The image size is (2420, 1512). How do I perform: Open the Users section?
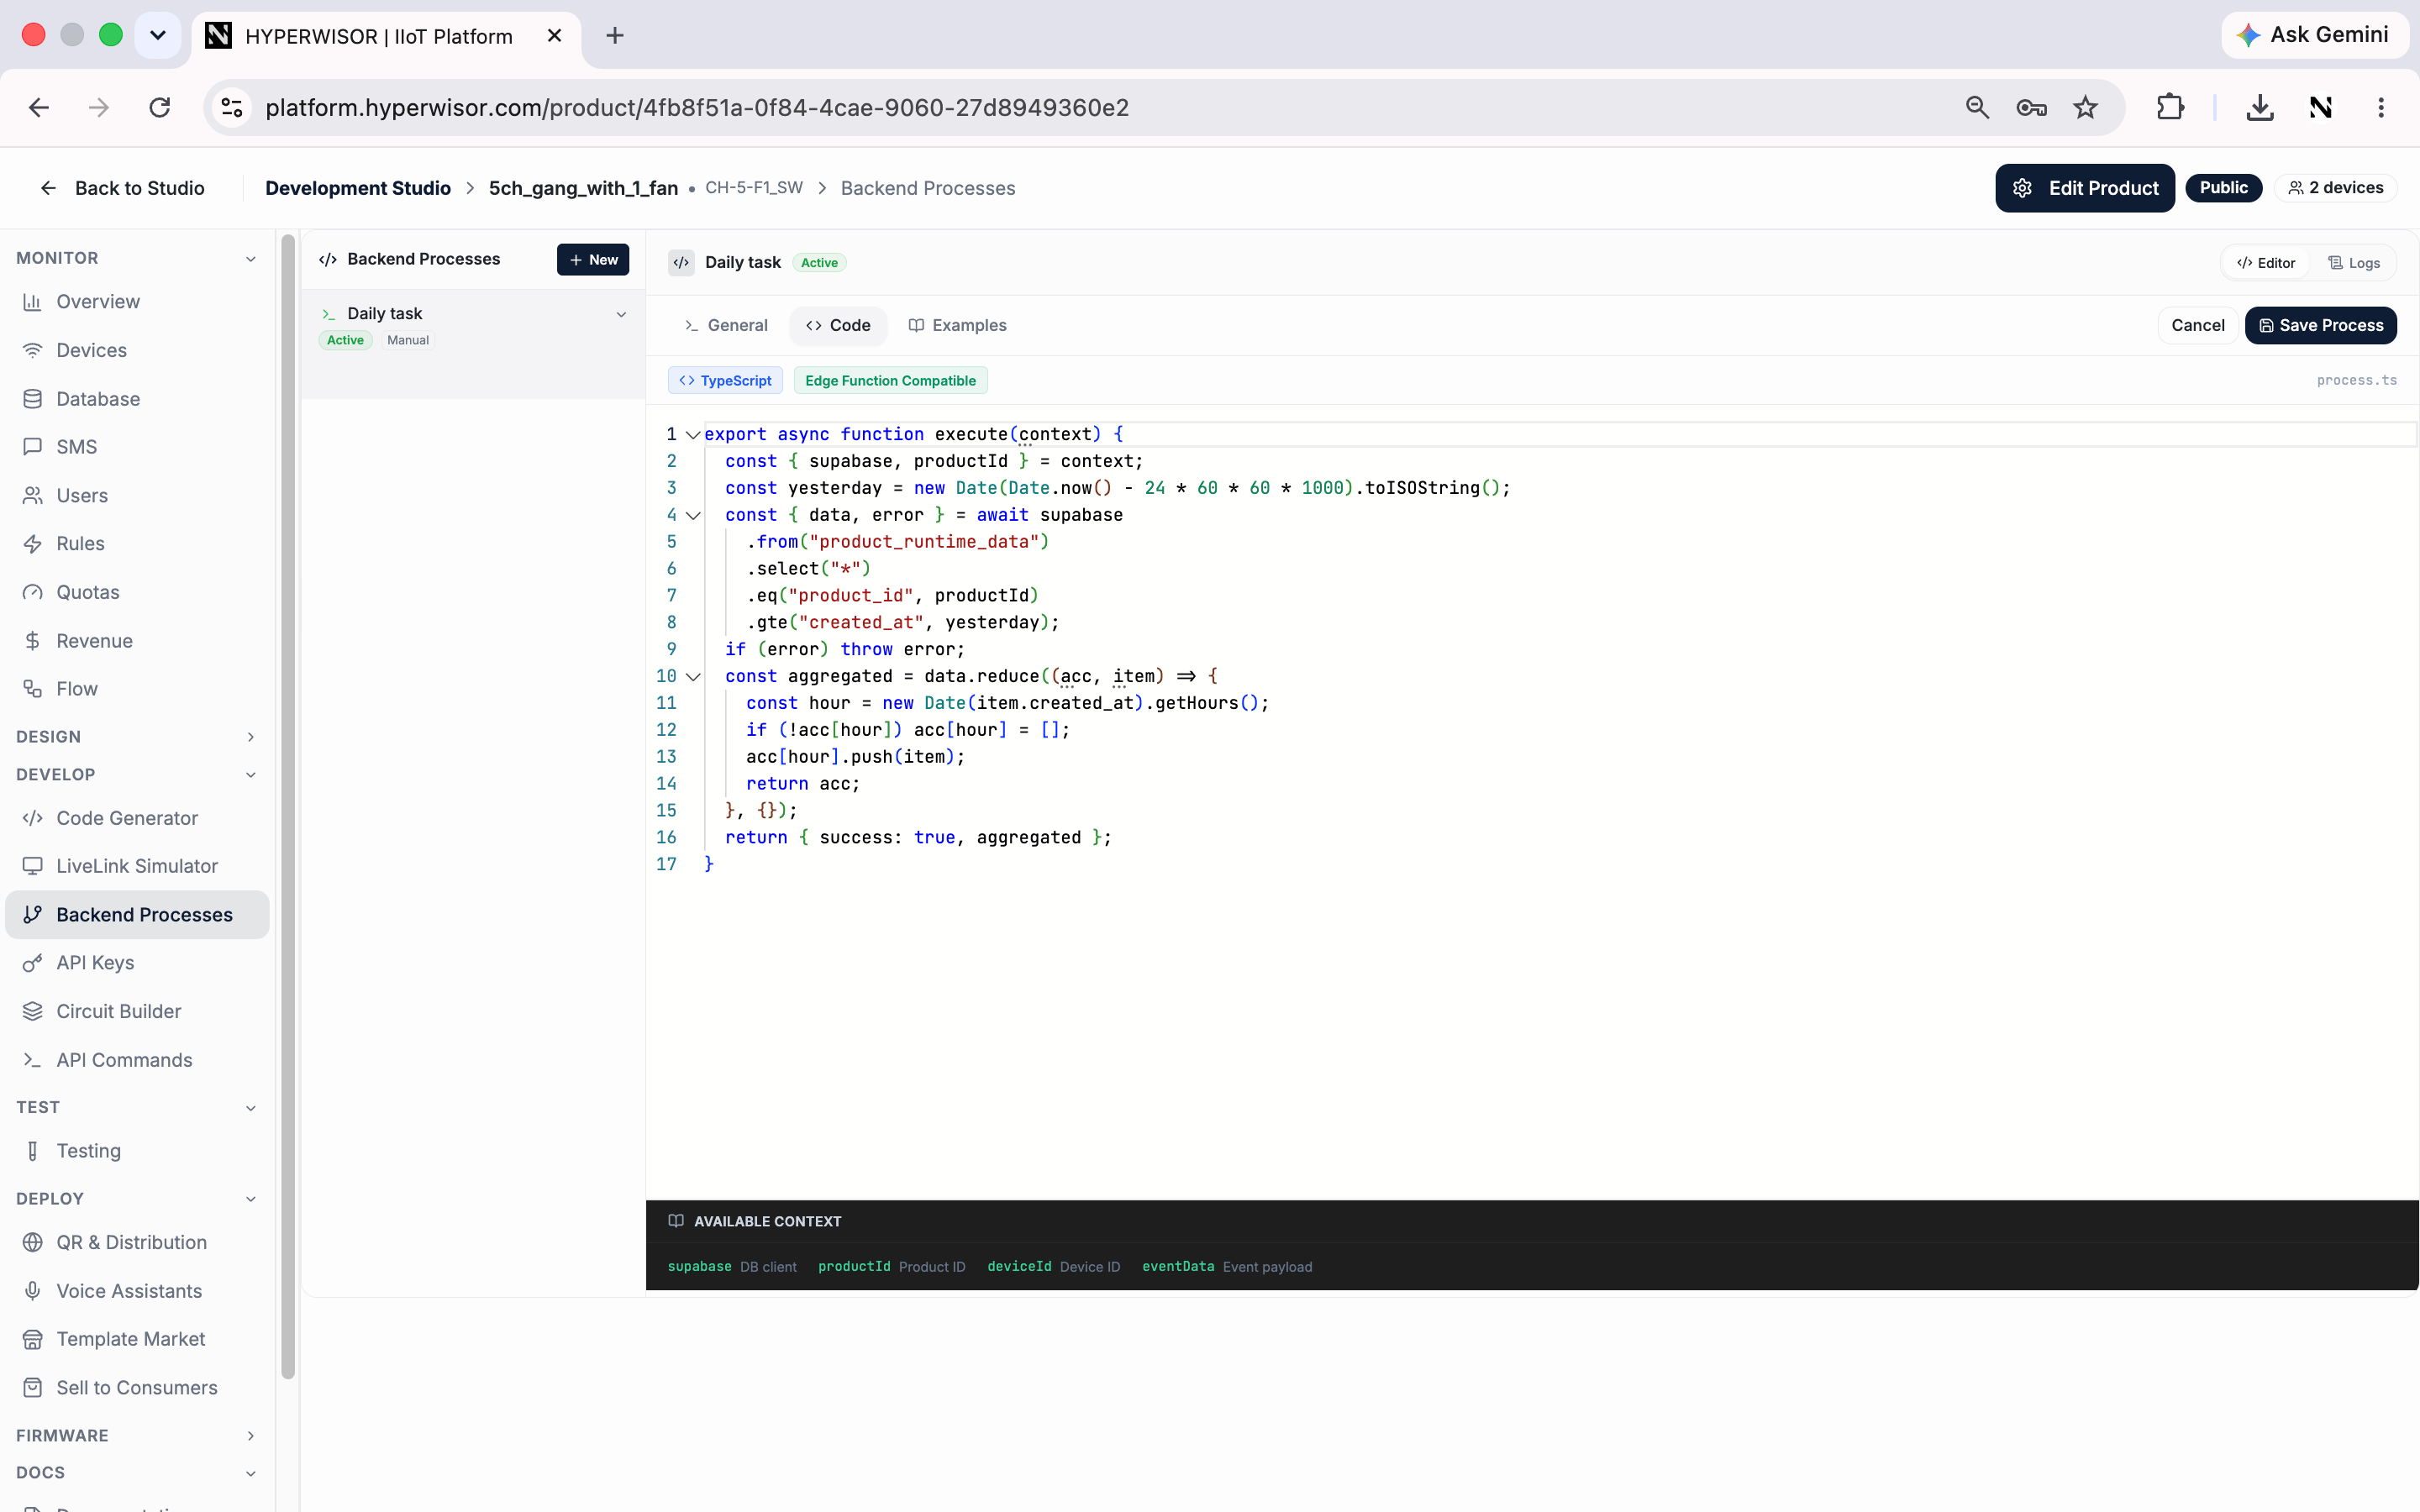[137, 495]
